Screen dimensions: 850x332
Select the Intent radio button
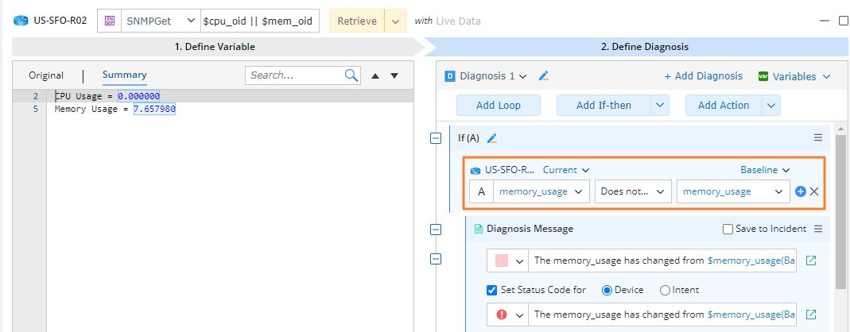click(x=666, y=290)
